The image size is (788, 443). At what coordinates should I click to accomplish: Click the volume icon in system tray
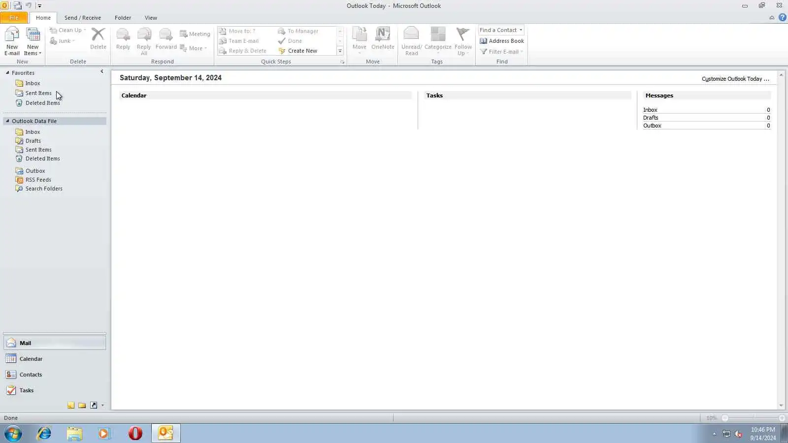(x=738, y=434)
